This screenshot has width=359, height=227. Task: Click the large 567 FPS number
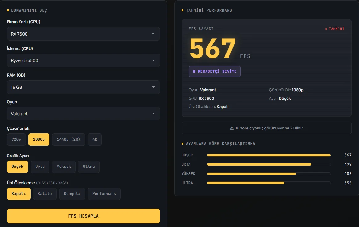click(x=213, y=48)
